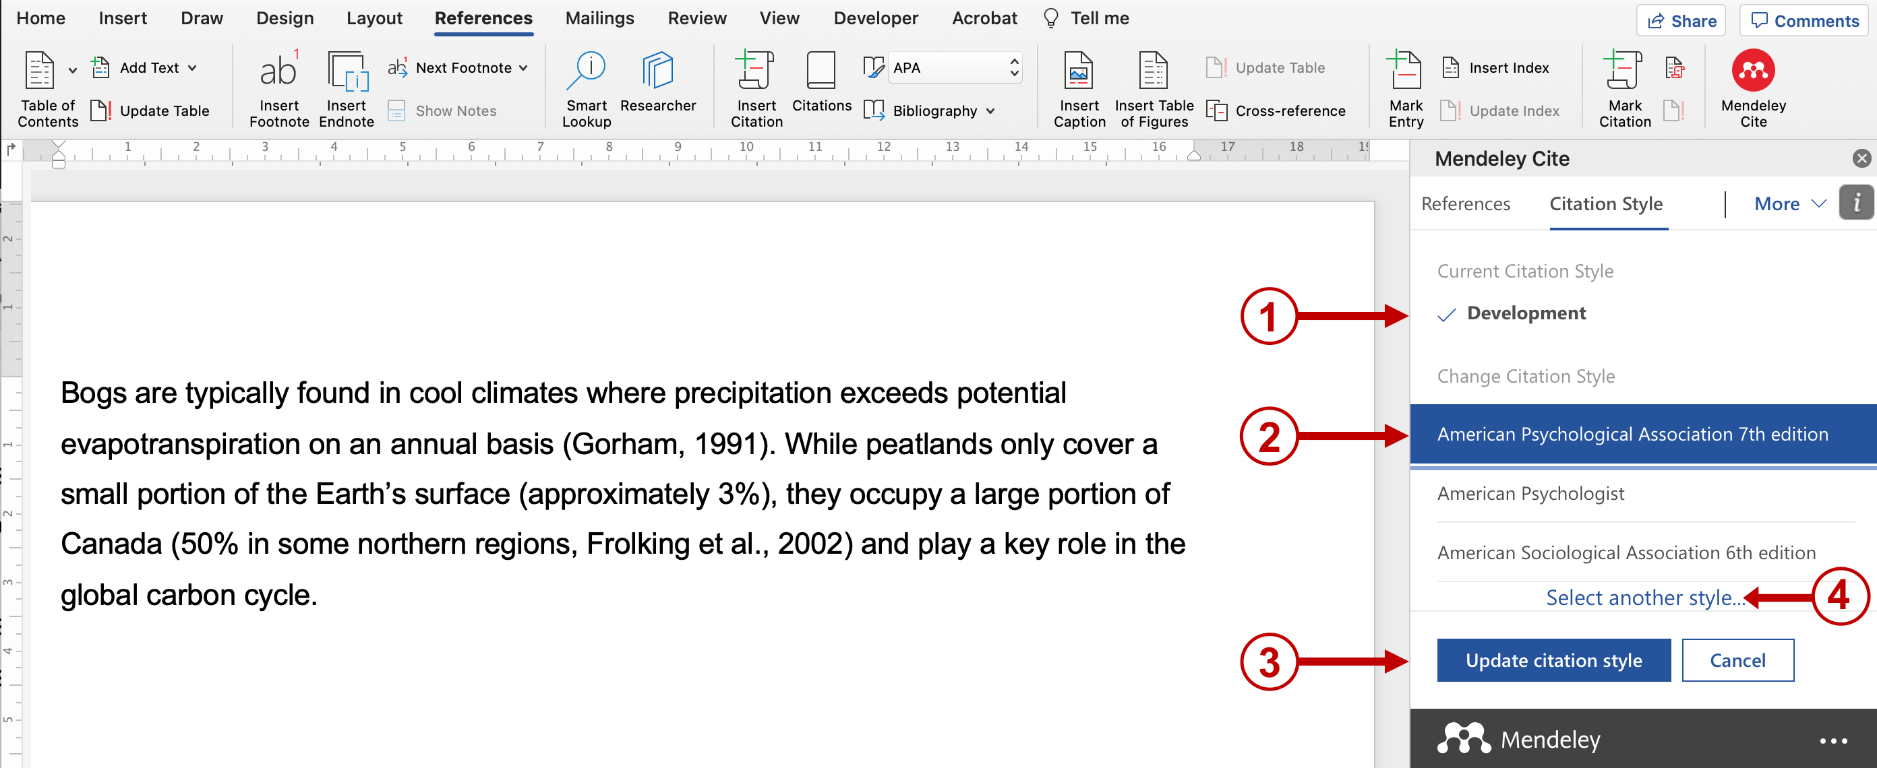Image resolution: width=1877 pixels, height=768 pixels.
Task: Open the Mailings ribbon tab
Action: click(599, 18)
